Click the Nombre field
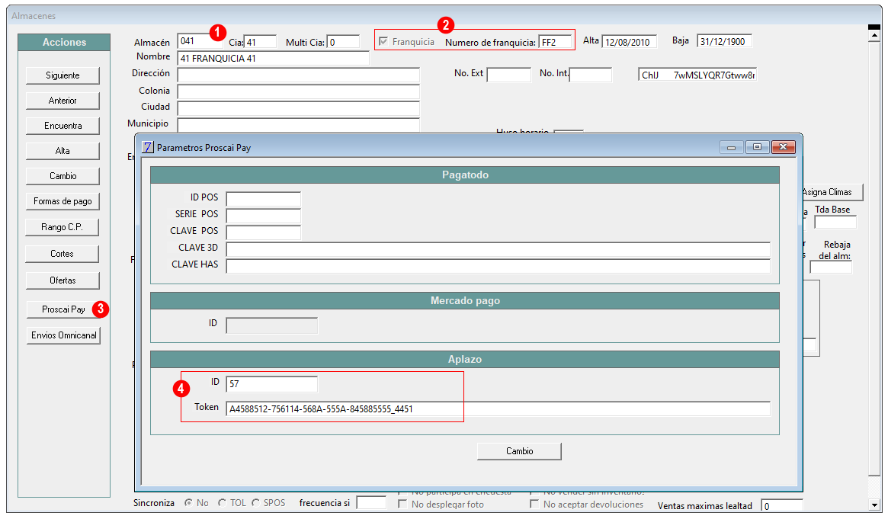This screenshot has height=519, width=888. click(274, 58)
